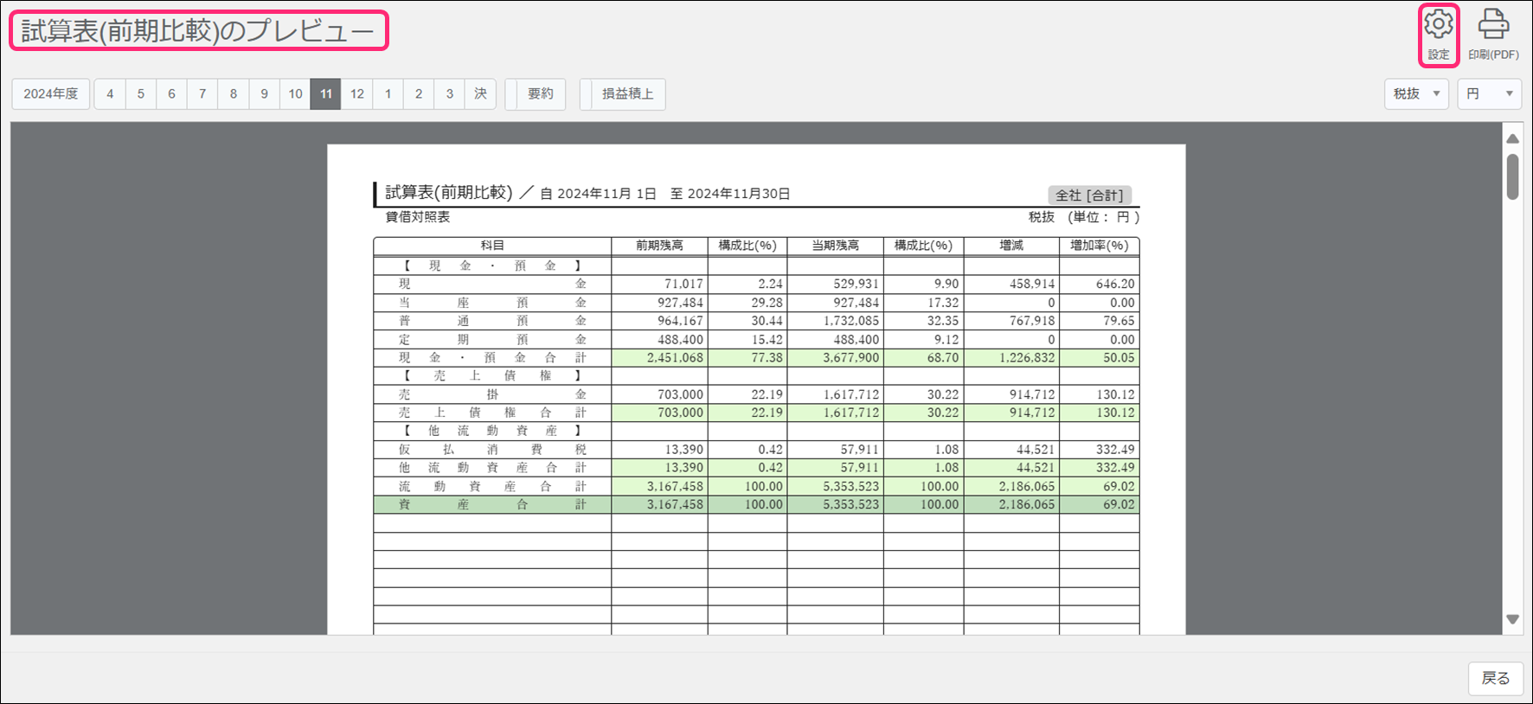This screenshot has width=1533, height=704.
Task: Select the 決 settlement period tab
Action: tap(480, 94)
